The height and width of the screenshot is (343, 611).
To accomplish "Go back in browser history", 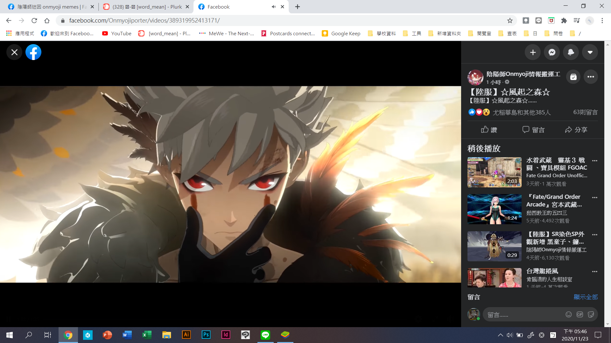I will click(9, 21).
